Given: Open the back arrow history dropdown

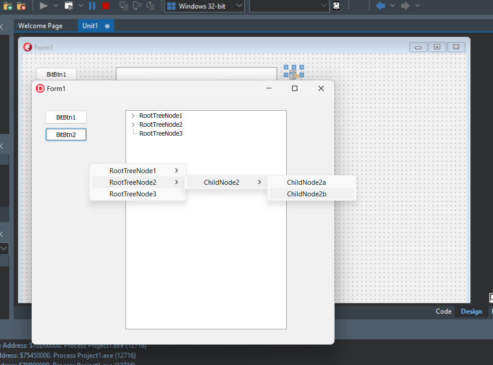Looking at the screenshot, I should coord(393,6).
